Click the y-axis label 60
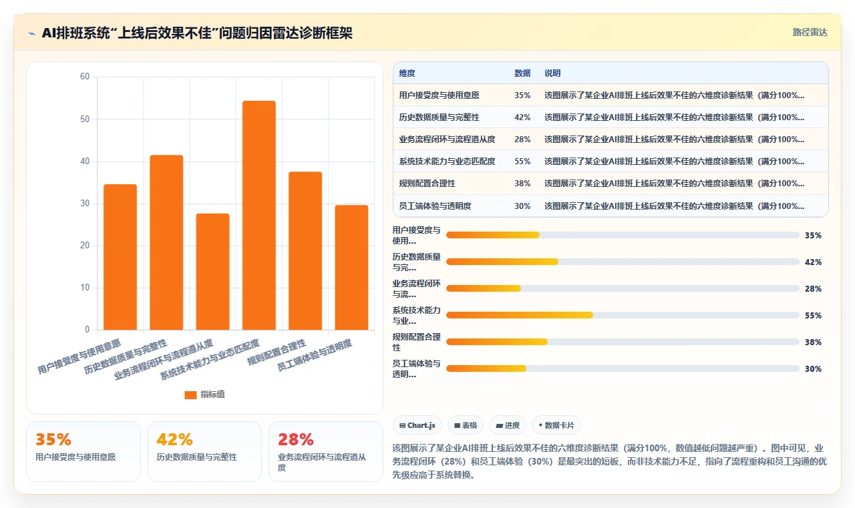855x508 pixels. click(85, 77)
